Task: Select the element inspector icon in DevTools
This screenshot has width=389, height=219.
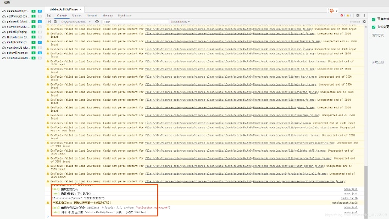Action: [49, 15]
